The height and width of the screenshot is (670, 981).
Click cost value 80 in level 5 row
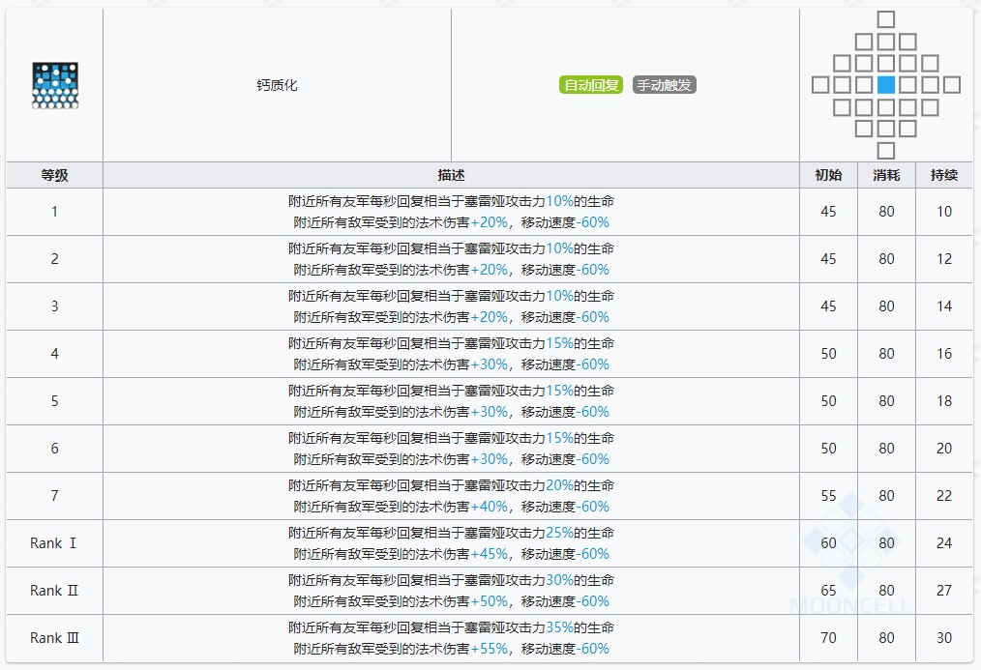886,401
